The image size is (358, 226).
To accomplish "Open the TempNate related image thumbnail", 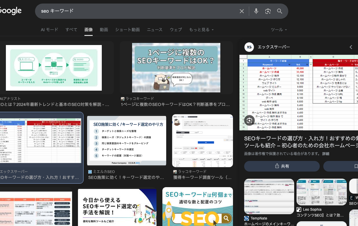I will (x=269, y=197).
